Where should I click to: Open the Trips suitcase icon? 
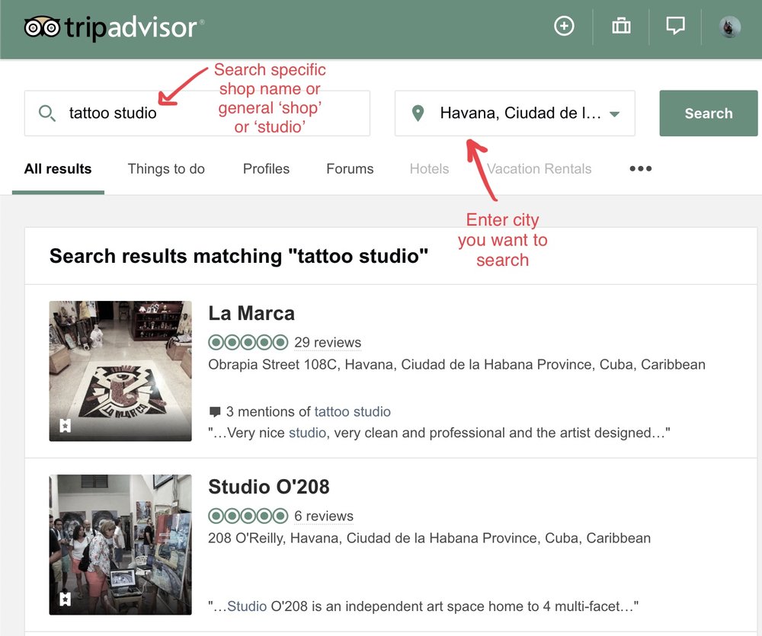point(621,26)
